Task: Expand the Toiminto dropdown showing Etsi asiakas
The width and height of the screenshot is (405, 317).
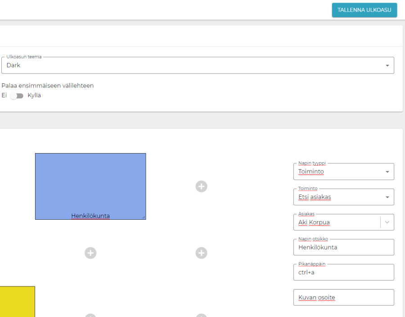Action: click(x=343, y=197)
